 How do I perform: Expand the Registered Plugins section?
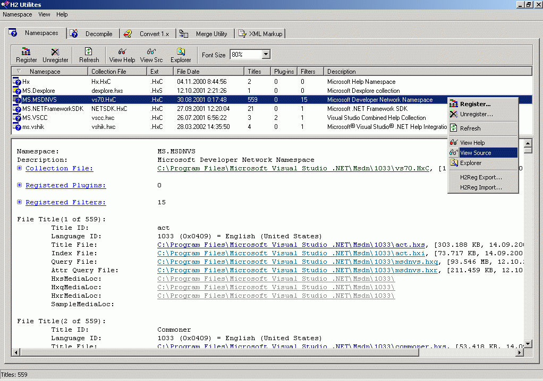tap(19, 185)
